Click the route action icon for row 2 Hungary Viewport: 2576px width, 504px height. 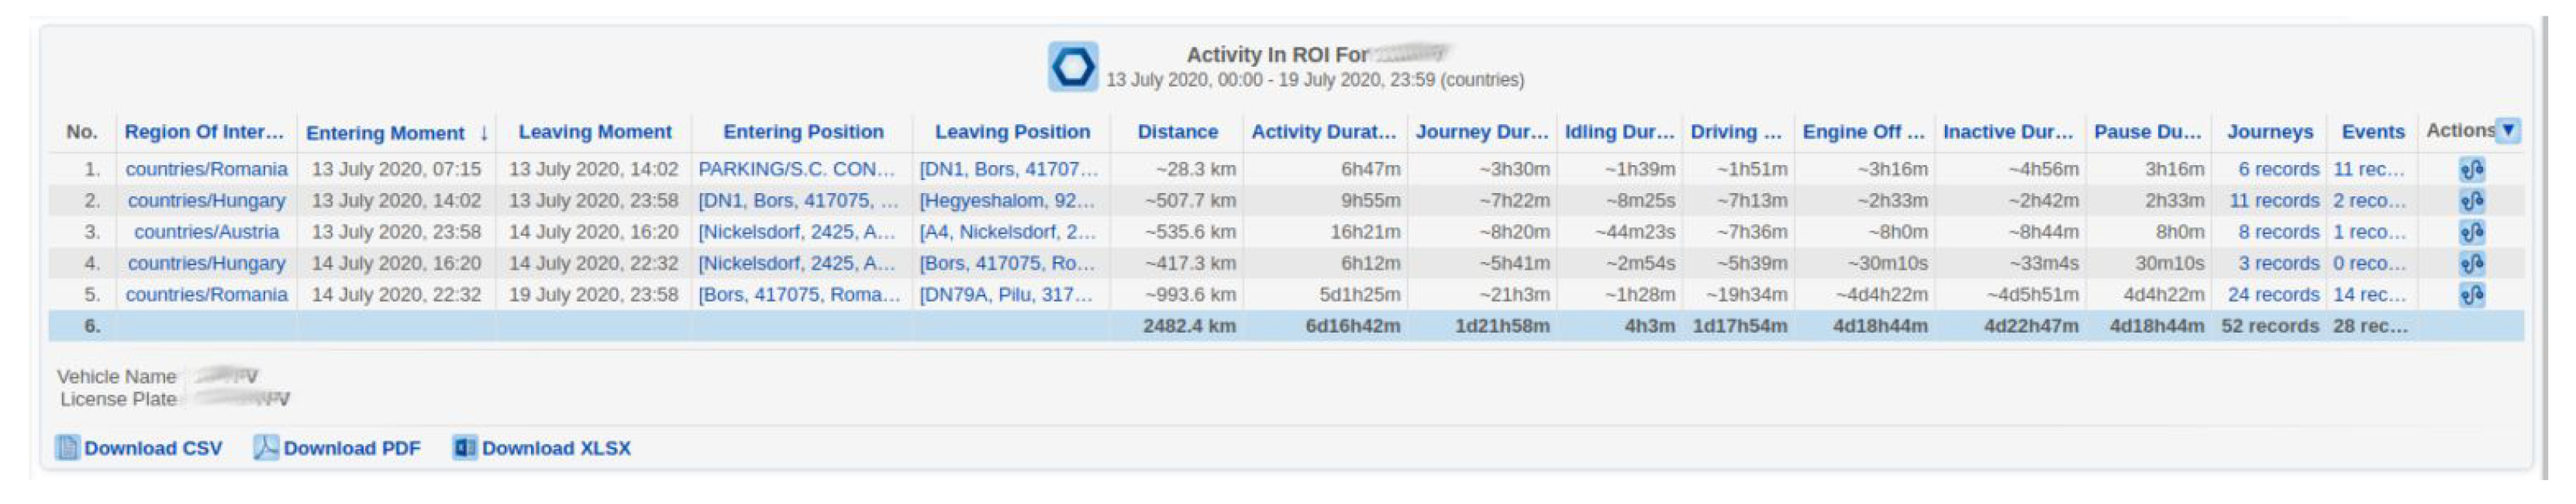point(2471,201)
